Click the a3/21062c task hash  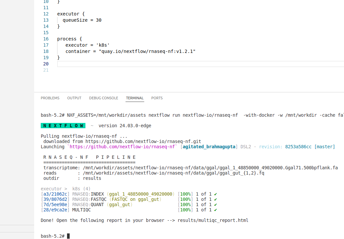(x=55, y=194)
